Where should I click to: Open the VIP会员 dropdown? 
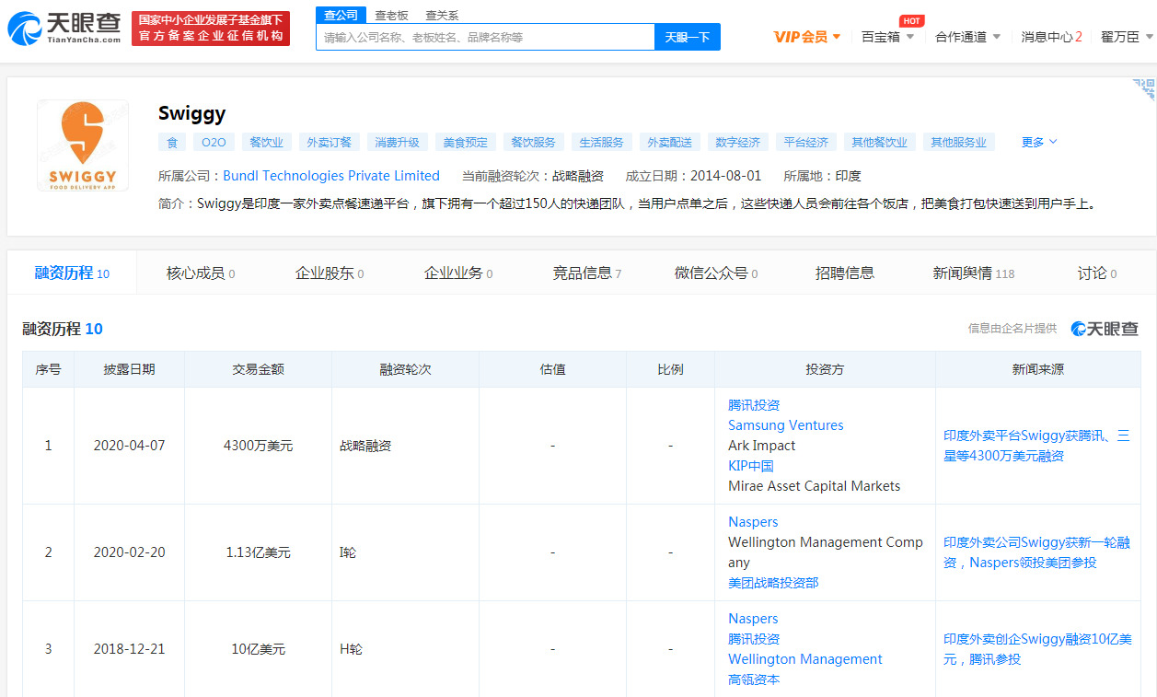pos(807,37)
